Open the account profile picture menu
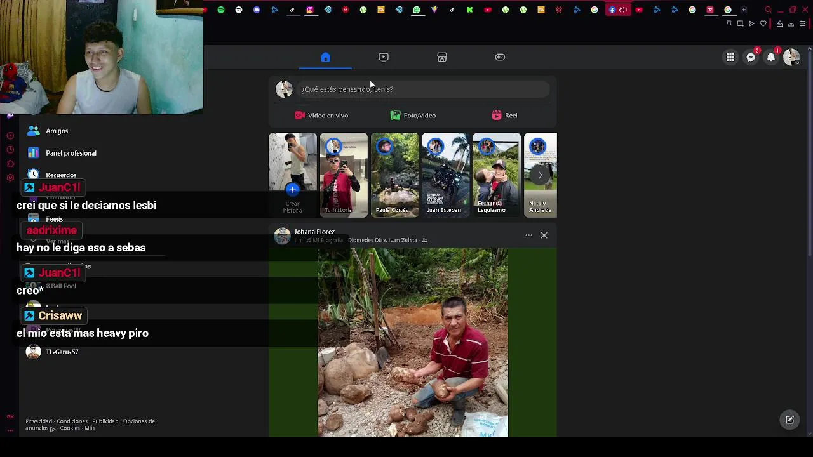813x457 pixels. tap(791, 57)
